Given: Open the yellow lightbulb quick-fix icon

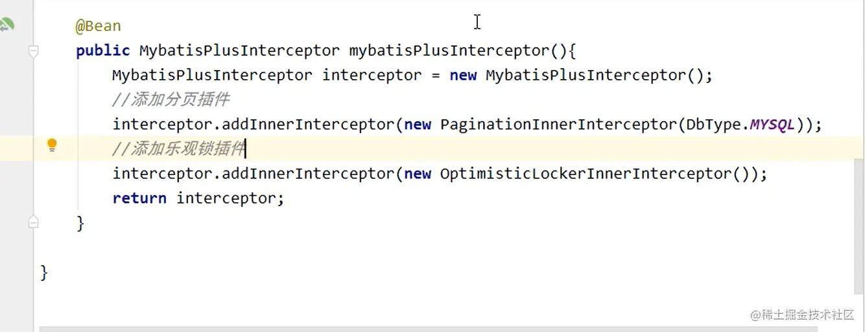Looking at the screenshot, I should pyautogui.click(x=52, y=146).
